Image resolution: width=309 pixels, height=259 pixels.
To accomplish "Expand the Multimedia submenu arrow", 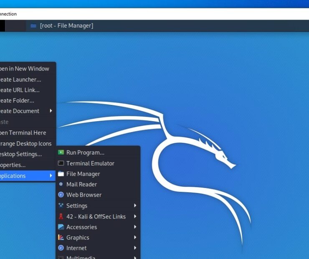I will [135, 257].
